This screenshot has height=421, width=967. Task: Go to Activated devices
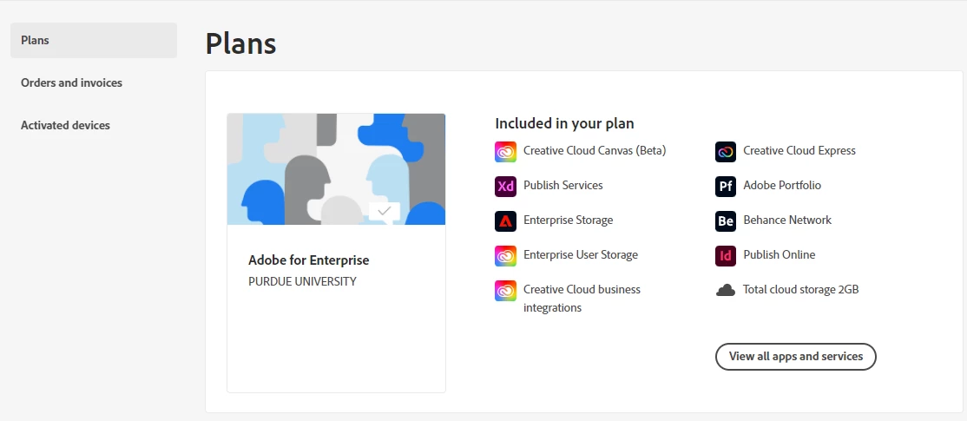pos(65,125)
